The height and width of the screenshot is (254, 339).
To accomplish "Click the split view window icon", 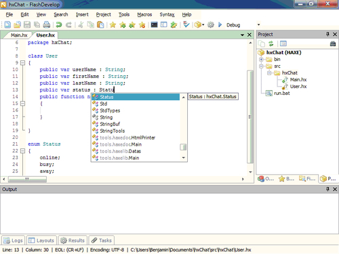I will [164, 24].
